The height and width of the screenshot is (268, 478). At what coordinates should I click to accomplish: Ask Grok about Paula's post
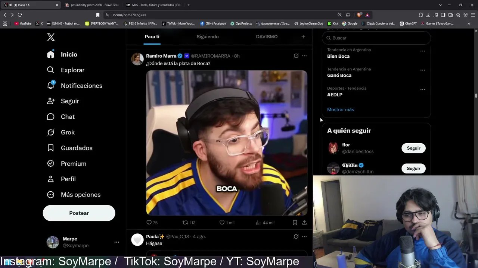(x=296, y=236)
